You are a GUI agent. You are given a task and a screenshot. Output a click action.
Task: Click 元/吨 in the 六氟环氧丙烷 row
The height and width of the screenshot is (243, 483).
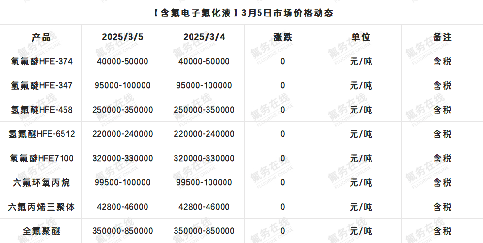361,183
